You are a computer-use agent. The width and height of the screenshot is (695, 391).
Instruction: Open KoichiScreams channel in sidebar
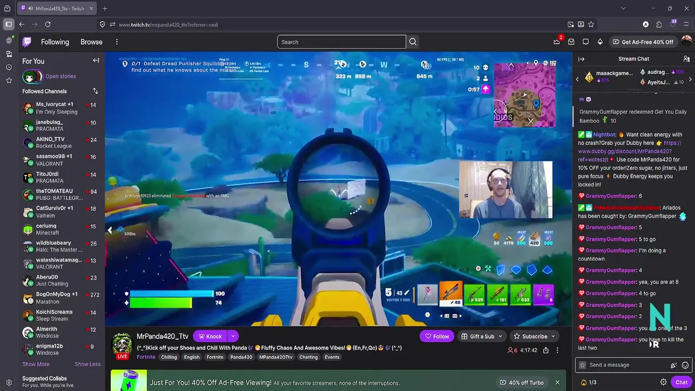click(x=59, y=316)
